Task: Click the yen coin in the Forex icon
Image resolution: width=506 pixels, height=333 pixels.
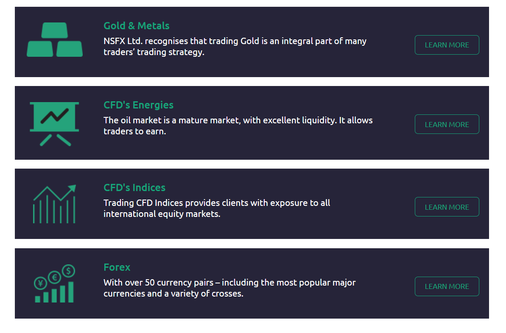Action: (x=41, y=283)
